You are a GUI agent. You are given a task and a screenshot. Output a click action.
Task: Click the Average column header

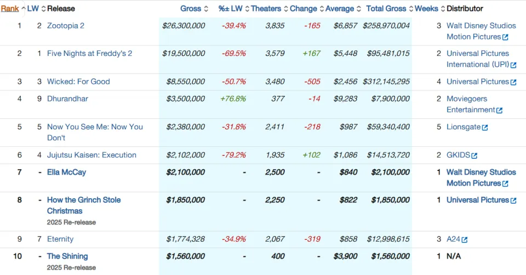[x=340, y=9]
